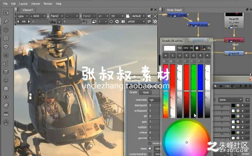The width and height of the screenshot is (252, 156).
Task: Open the File menu
Action: [5, 4]
